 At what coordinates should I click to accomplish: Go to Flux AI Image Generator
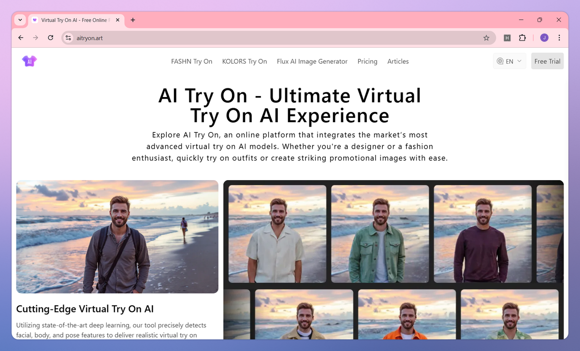tap(312, 61)
